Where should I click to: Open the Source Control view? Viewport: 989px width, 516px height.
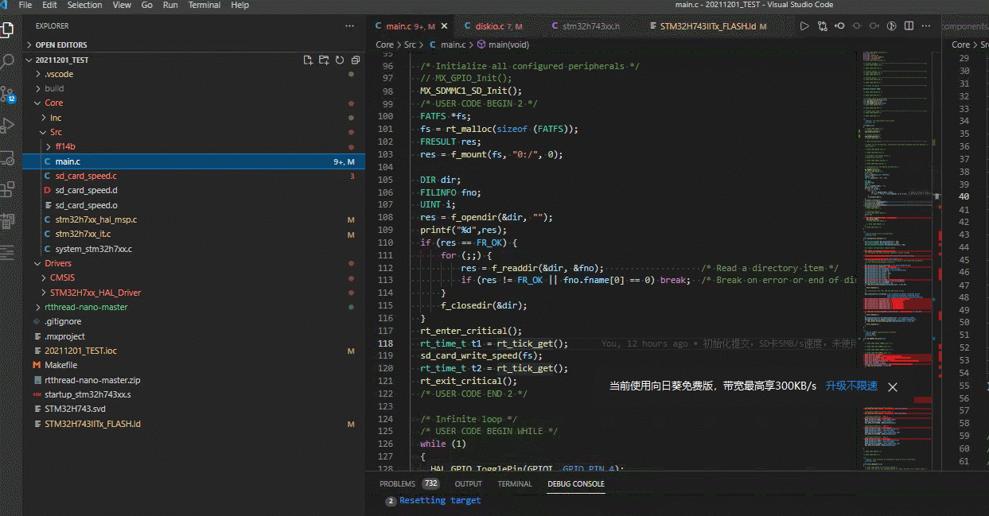click(x=7, y=94)
